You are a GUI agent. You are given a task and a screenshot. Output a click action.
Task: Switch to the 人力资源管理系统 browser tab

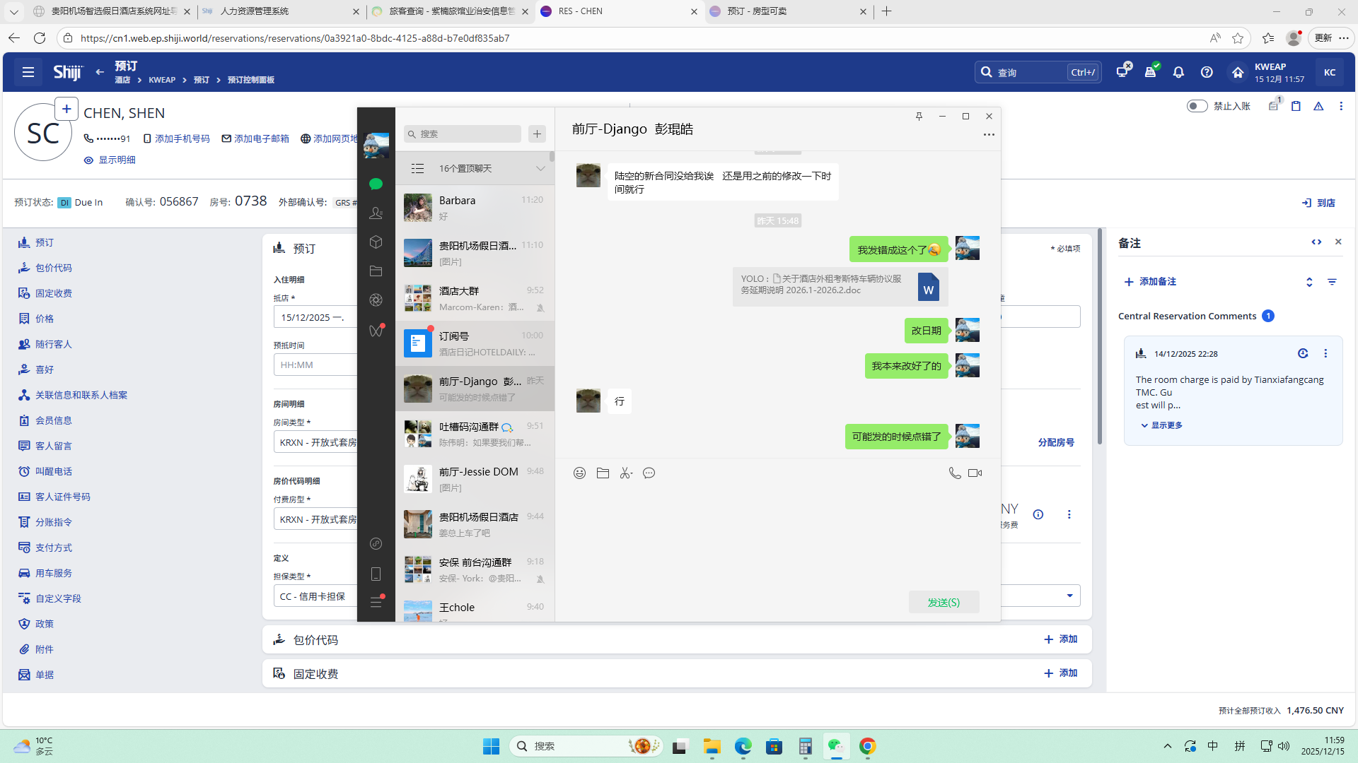255,11
